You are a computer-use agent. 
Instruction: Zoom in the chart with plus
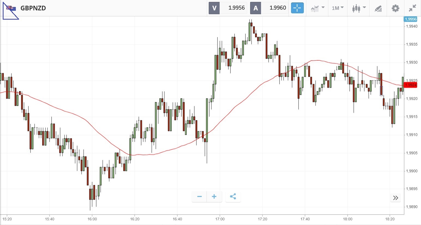click(x=214, y=197)
